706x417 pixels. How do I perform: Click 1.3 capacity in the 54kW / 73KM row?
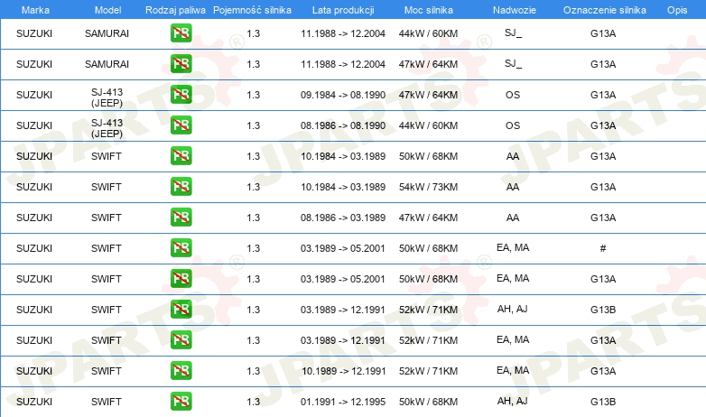click(254, 187)
